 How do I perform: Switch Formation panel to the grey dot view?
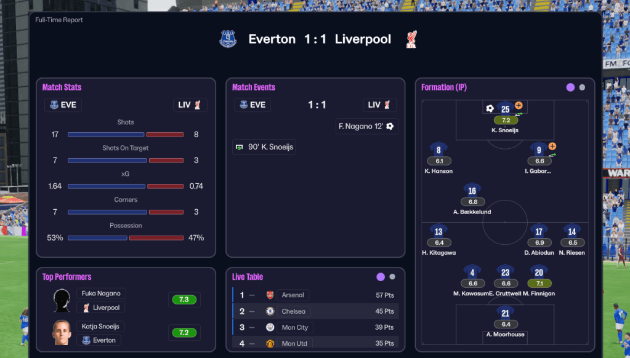click(x=583, y=87)
